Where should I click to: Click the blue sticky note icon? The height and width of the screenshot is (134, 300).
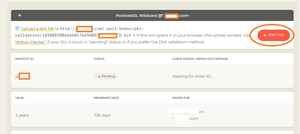[x=17, y=28]
